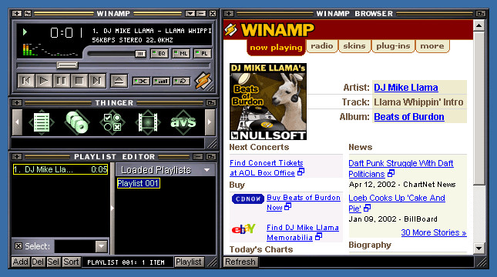Select Playlist 001 in Loaded Playlists
Screen dimensions: 497x277
tap(139, 183)
